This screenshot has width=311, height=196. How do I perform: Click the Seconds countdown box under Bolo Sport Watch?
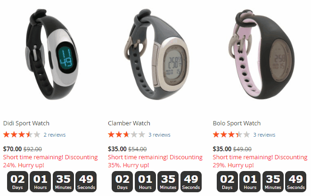(x=296, y=182)
